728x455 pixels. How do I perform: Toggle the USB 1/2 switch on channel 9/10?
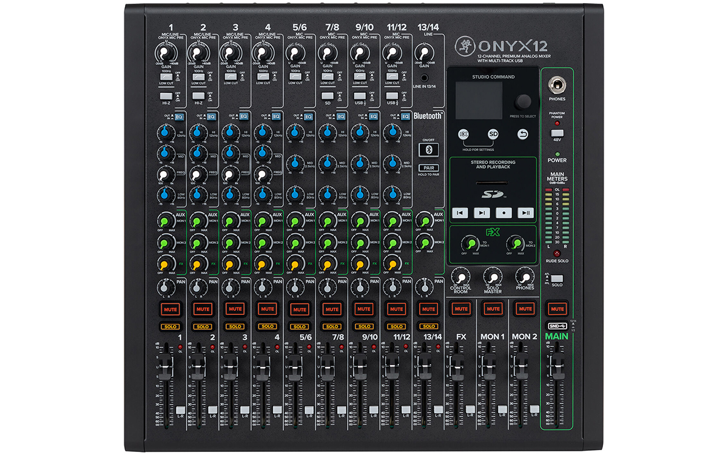pyautogui.click(x=359, y=96)
